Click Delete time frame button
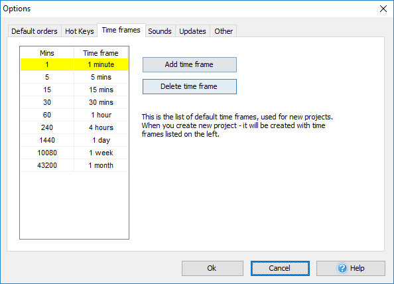Image resolution: width=394 pixels, height=284 pixels. click(190, 86)
